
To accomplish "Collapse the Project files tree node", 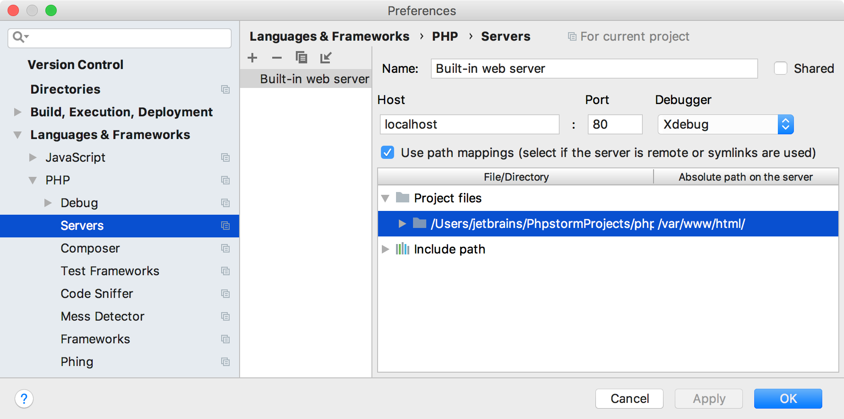I will (x=386, y=198).
